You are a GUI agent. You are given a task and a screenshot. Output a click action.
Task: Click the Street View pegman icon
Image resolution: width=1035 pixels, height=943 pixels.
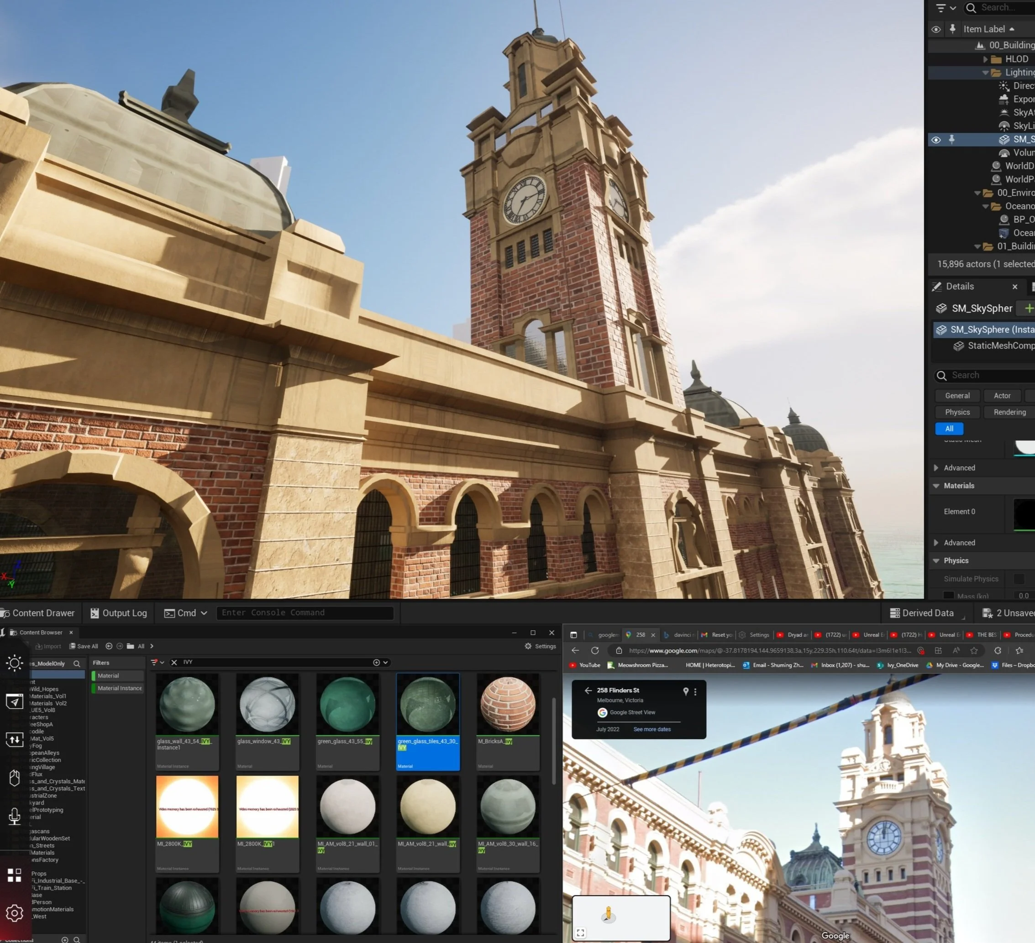click(609, 914)
